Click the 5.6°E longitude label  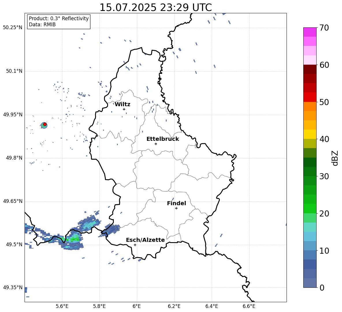tap(62, 306)
